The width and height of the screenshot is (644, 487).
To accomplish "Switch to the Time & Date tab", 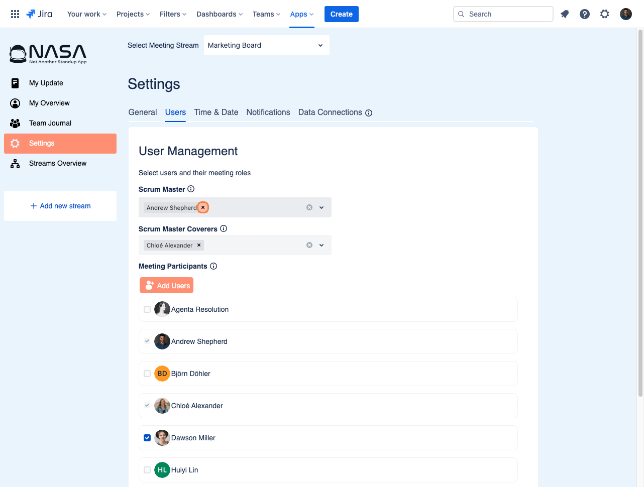I will tap(216, 112).
